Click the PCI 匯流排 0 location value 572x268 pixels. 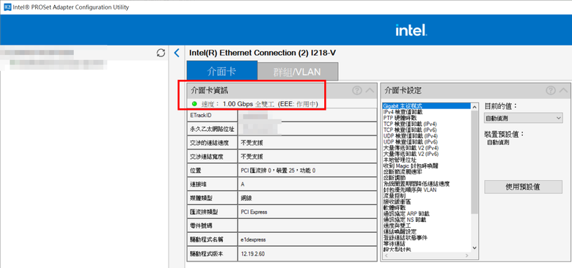tap(279, 171)
